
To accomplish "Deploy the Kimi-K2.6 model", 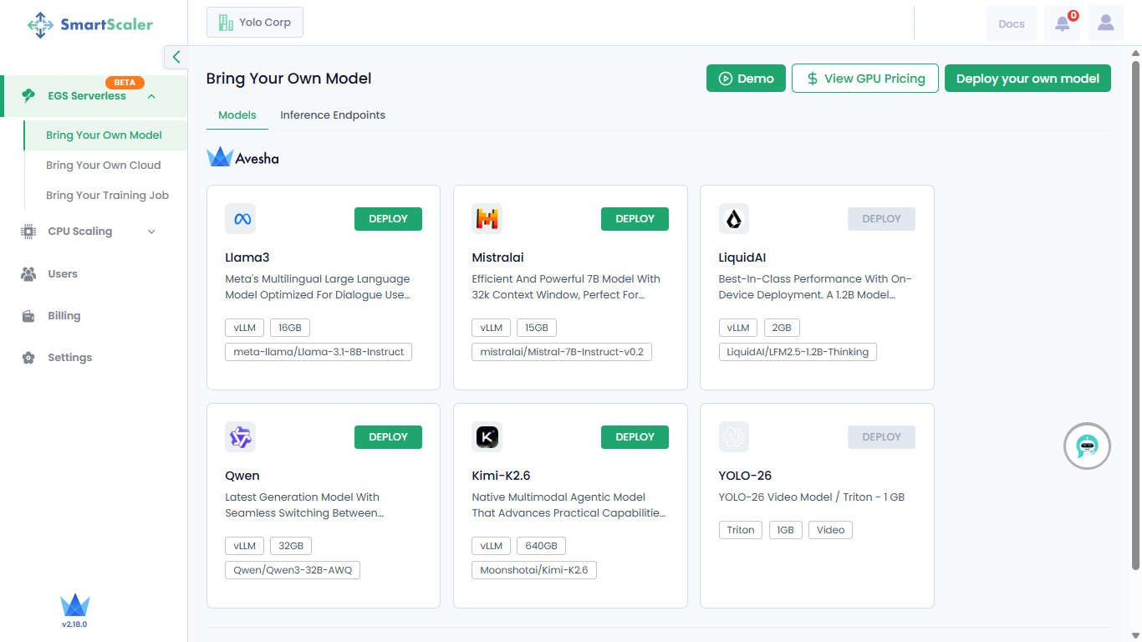I will tap(635, 437).
